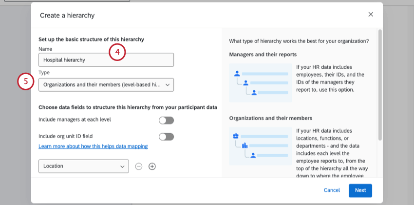Expand the Location field dropdown
This screenshot has height=205, width=414.
[x=83, y=166]
